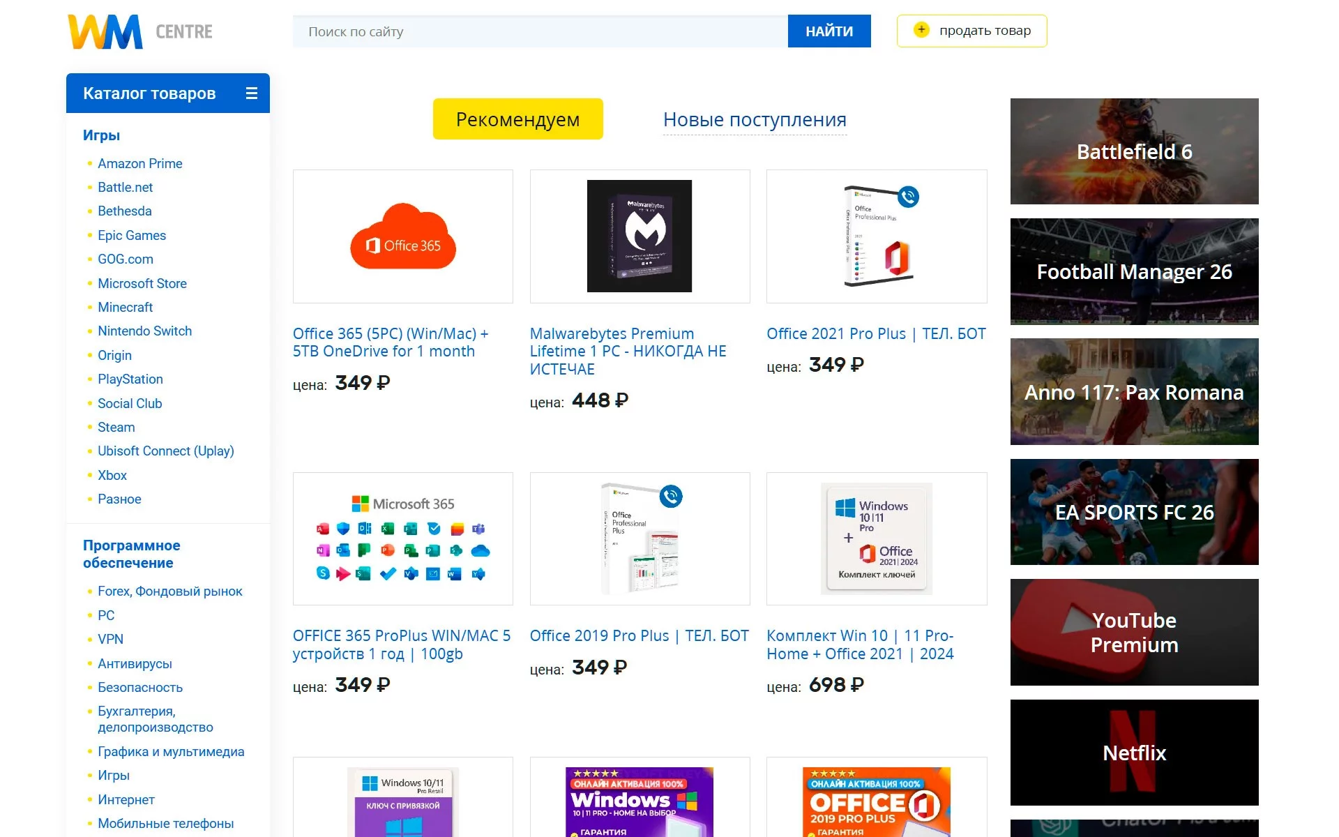Open the Windows 10/11 Pro bundle image
Screen dimensions: 1339x837
tap(876, 538)
